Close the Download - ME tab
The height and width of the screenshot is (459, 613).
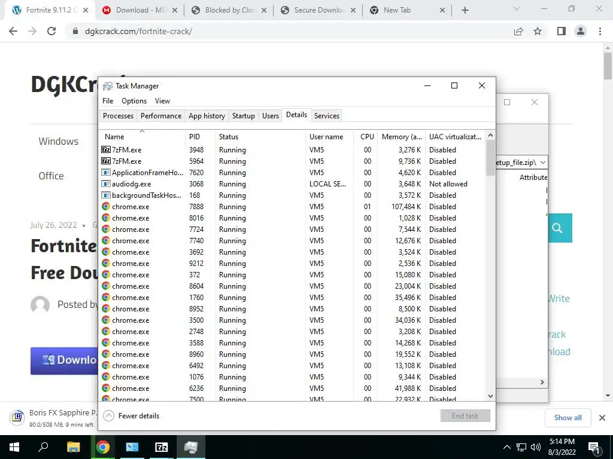[x=175, y=10]
